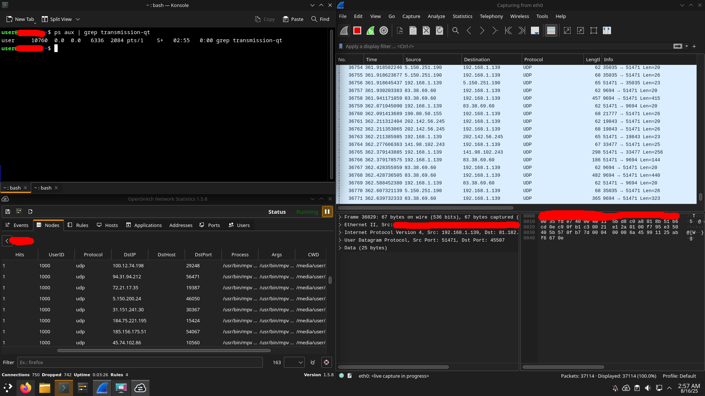Screen dimensions: 705x396
Task: Open the rows limit dropdown next to 163
Action: click(x=294, y=362)
